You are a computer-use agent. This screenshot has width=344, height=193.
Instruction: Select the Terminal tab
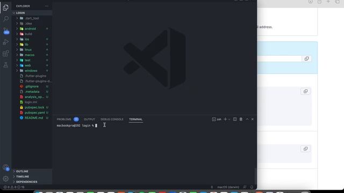pos(136,119)
